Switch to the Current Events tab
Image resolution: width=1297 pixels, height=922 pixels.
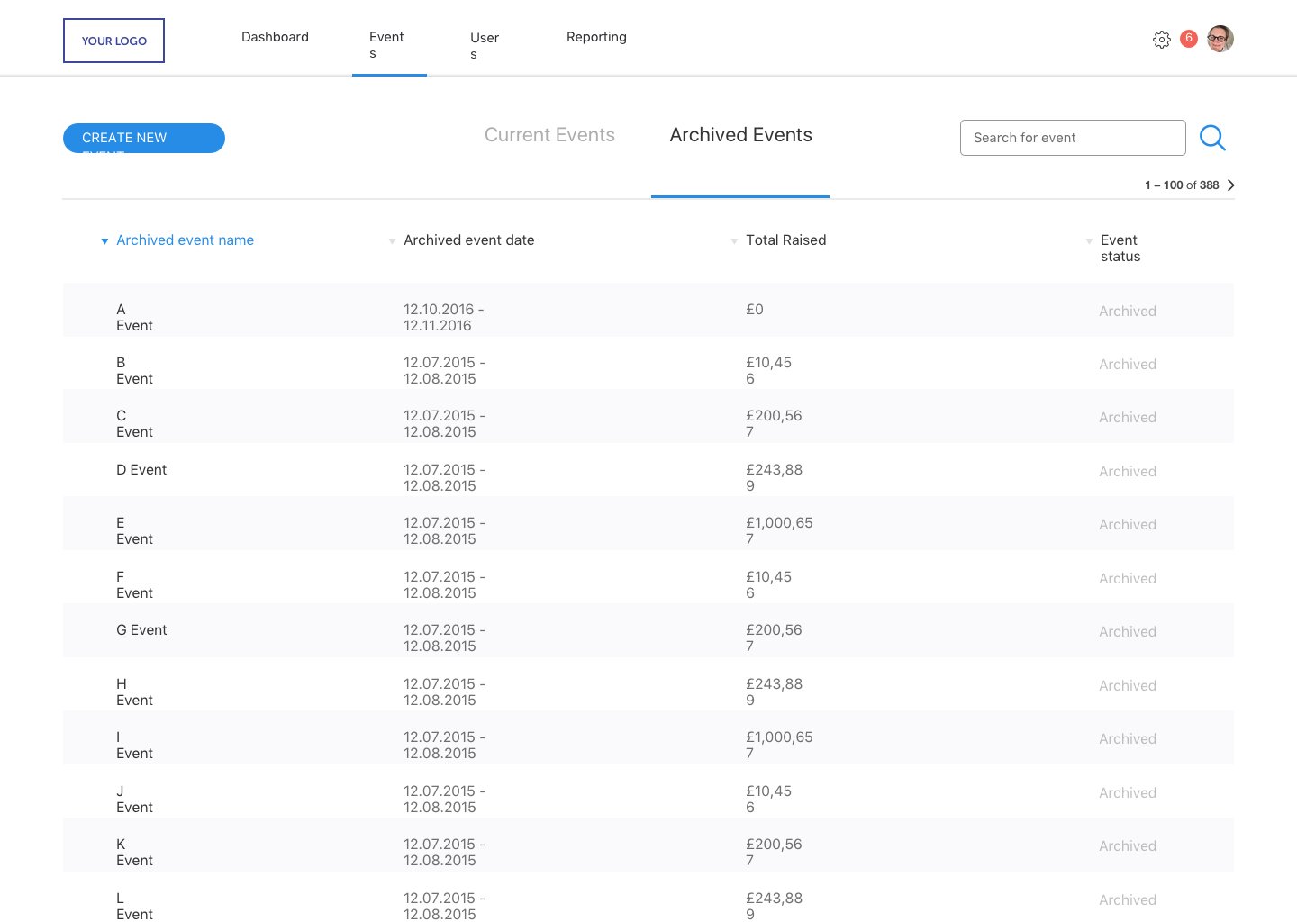549,135
